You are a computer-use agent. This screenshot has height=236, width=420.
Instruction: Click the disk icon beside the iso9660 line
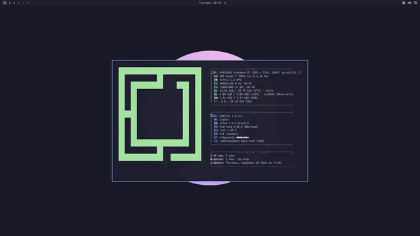pyautogui.click(x=216, y=94)
